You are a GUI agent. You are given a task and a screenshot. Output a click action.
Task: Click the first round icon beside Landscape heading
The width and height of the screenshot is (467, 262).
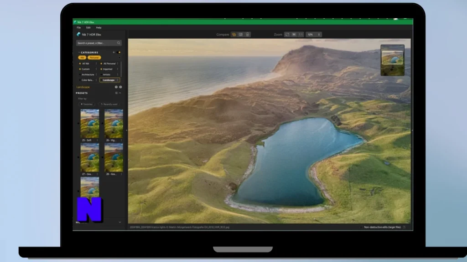[116, 87]
